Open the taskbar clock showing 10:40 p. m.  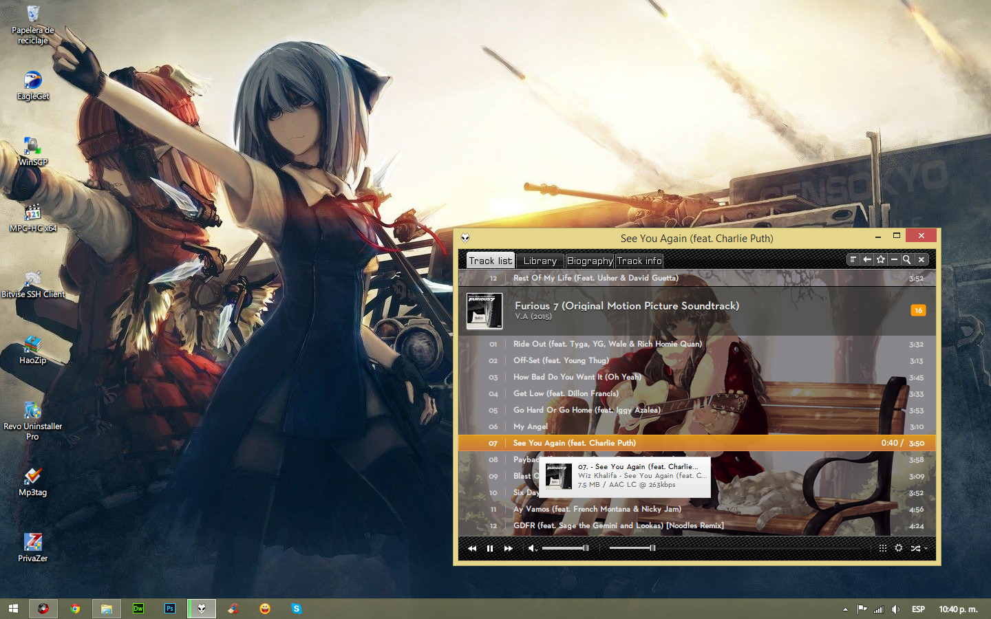(958, 609)
